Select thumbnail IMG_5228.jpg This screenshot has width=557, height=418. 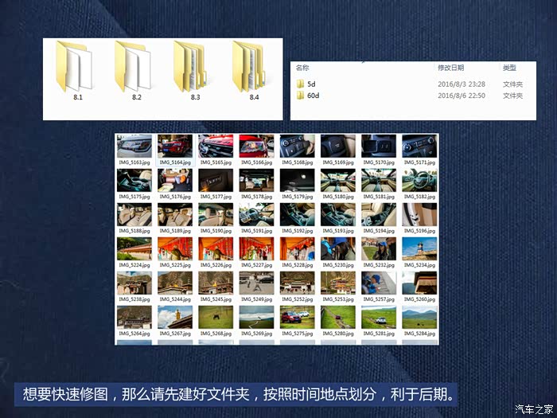[298, 248]
